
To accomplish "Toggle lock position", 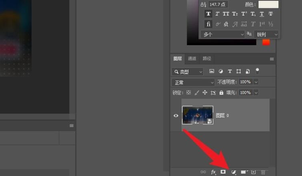I will pos(205,93).
